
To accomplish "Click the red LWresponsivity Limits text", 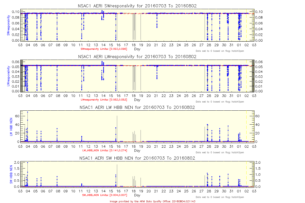I will tap(104, 100).
